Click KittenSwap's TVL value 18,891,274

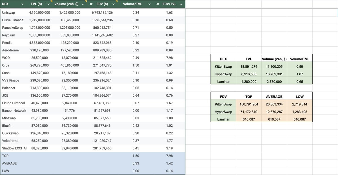[249, 67]
